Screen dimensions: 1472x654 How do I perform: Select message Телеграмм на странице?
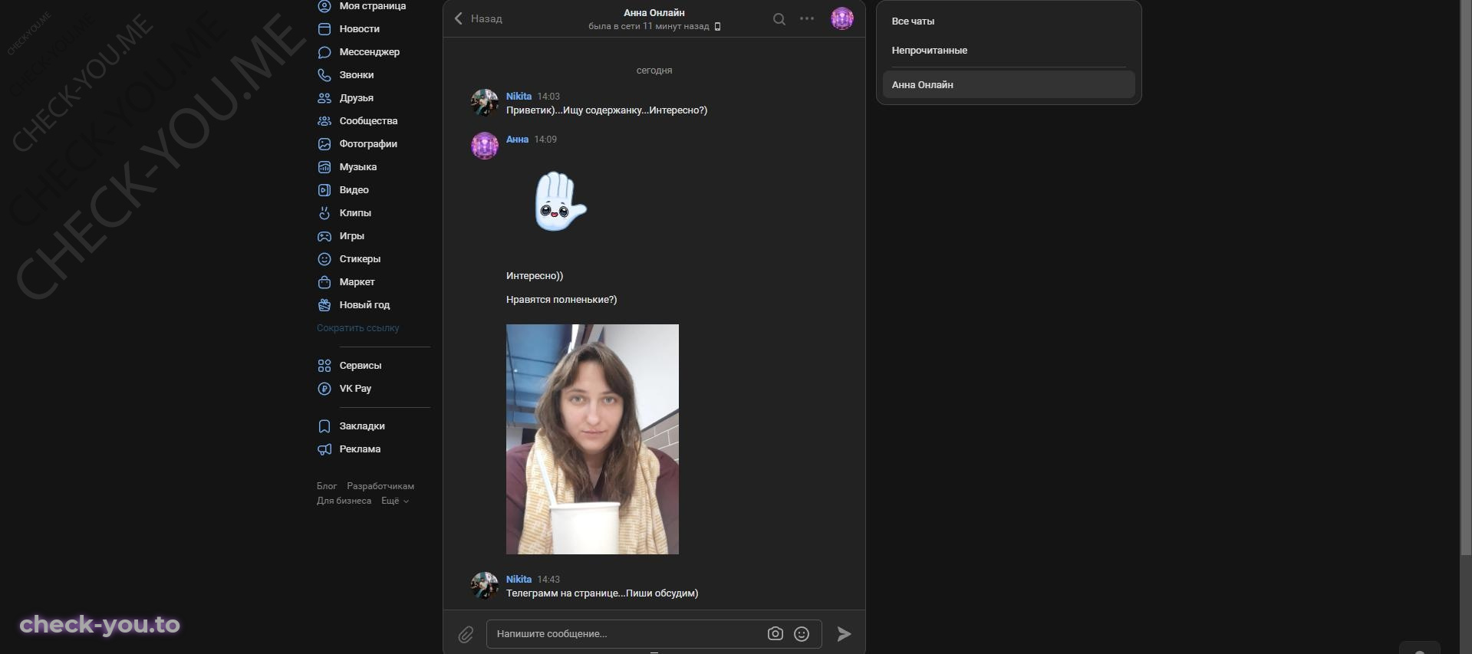point(602,593)
